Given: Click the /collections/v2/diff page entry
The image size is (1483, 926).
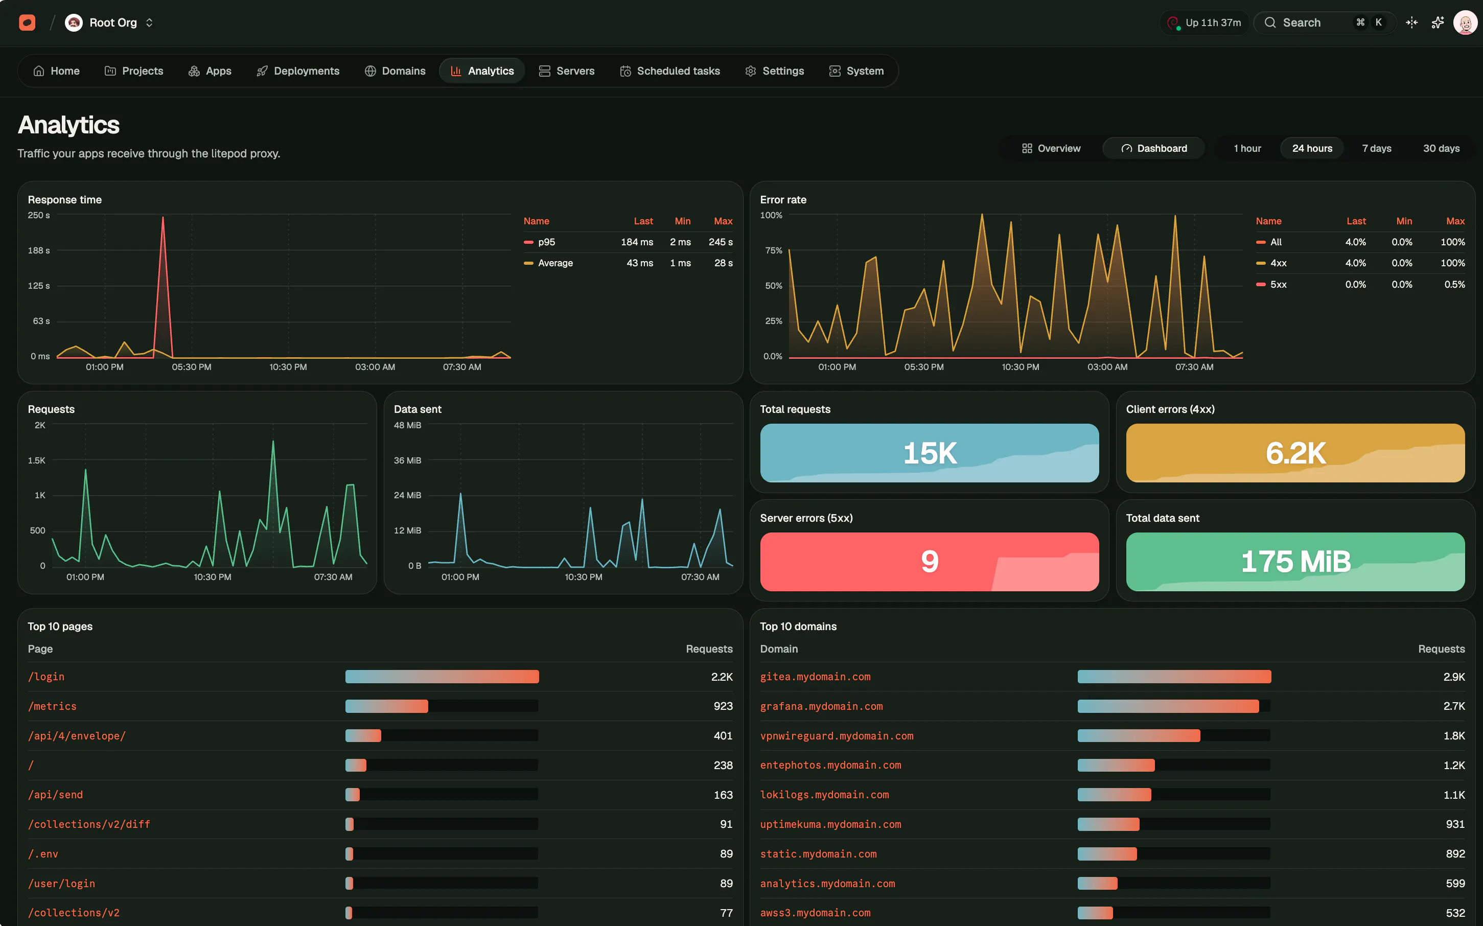Looking at the screenshot, I should pos(89,824).
